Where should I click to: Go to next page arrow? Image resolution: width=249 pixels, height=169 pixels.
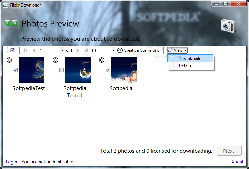point(78,50)
